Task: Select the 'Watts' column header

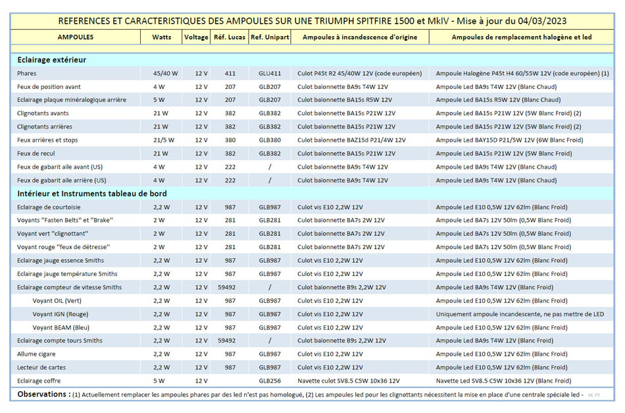Action: click(x=161, y=38)
